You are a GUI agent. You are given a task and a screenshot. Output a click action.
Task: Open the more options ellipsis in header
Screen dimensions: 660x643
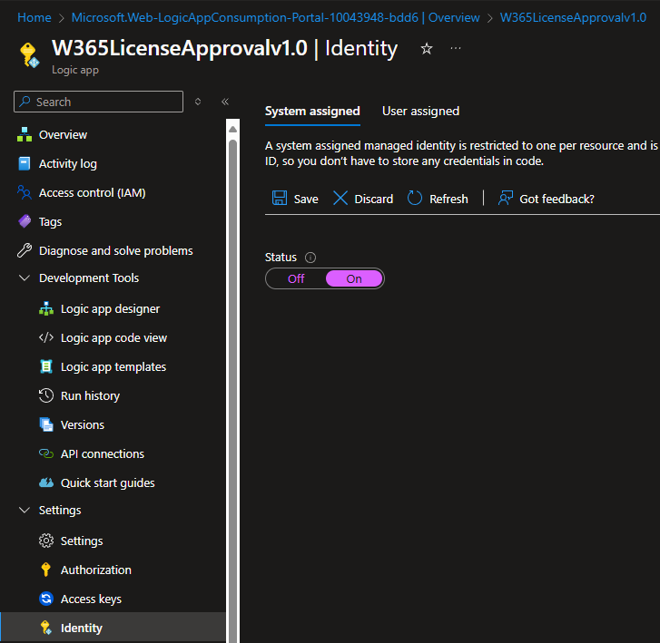(x=456, y=48)
